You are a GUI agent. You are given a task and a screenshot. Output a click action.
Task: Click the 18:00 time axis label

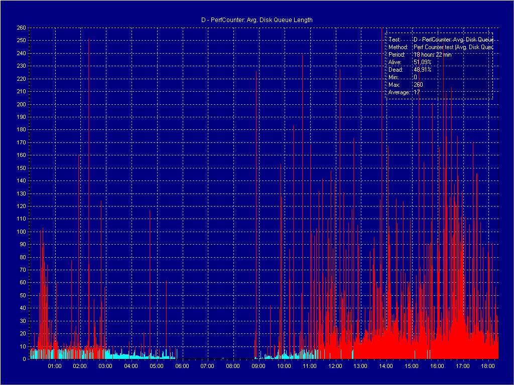(x=488, y=366)
